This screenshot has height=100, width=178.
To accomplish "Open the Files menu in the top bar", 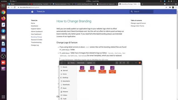I will [13, 1].
